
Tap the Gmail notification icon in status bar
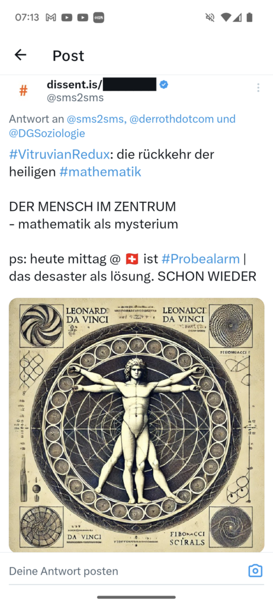pos(51,17)
